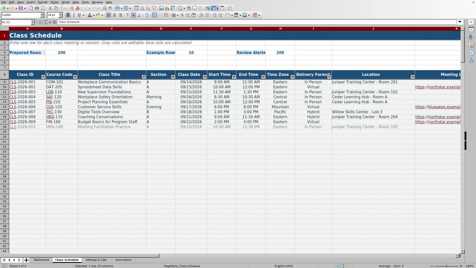Open the Course Code filter dropdown
Screen dimensions: 476x268
tap(75, 77)
